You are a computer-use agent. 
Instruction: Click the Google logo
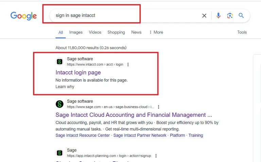tap(23, 16)
